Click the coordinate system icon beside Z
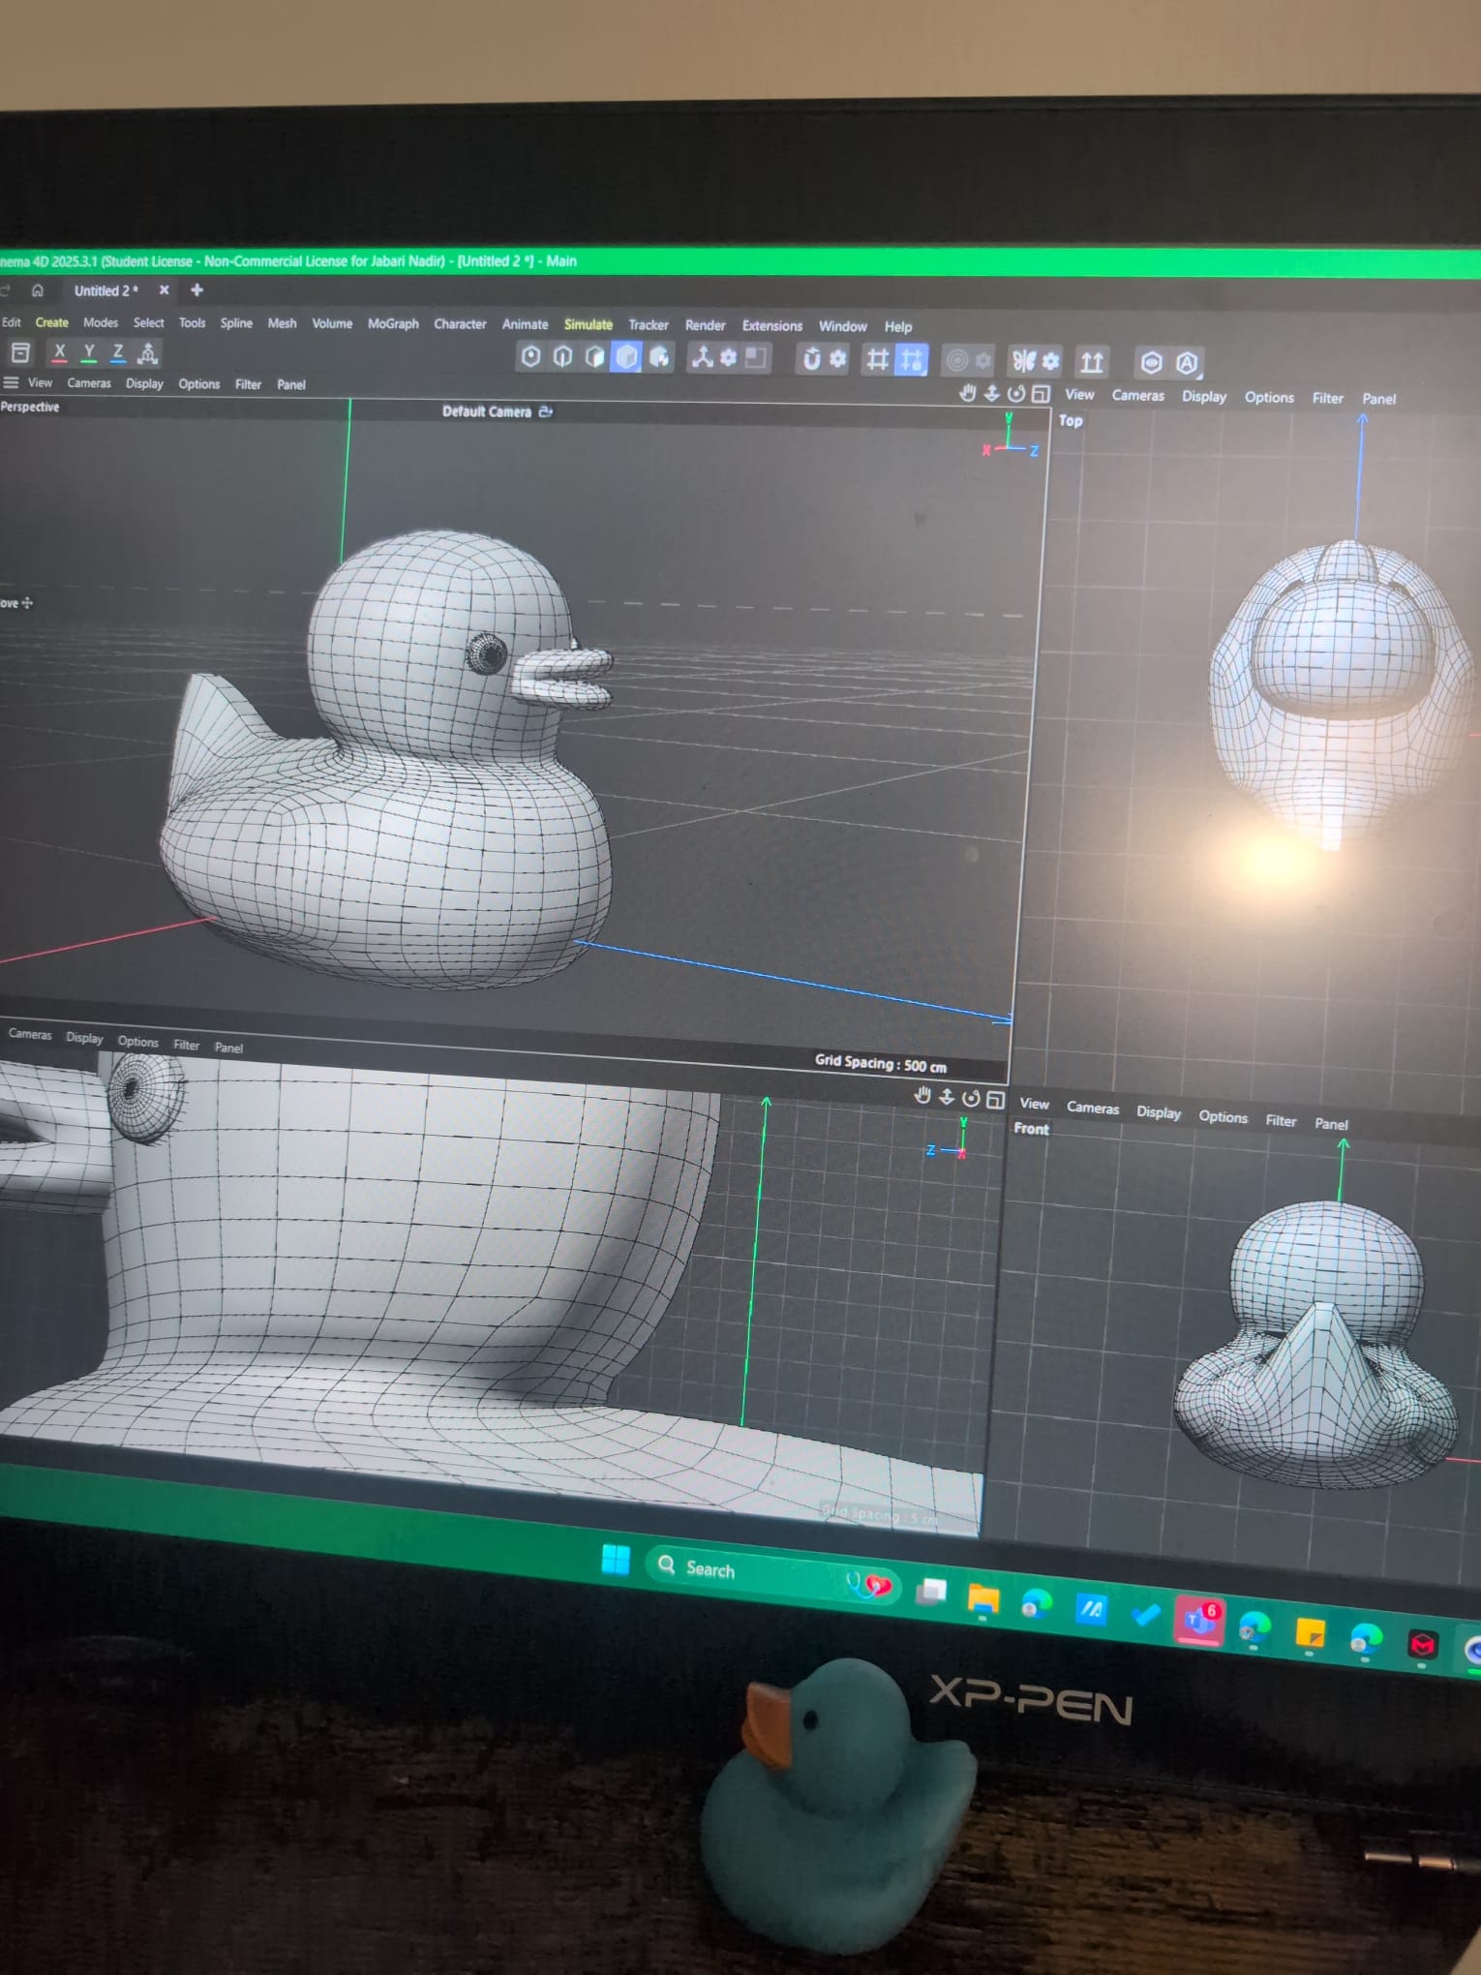1481x1975 pixels. (x=148, y=353)
